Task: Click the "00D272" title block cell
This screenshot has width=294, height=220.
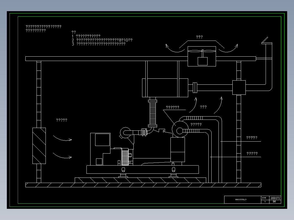Action: 275,198
